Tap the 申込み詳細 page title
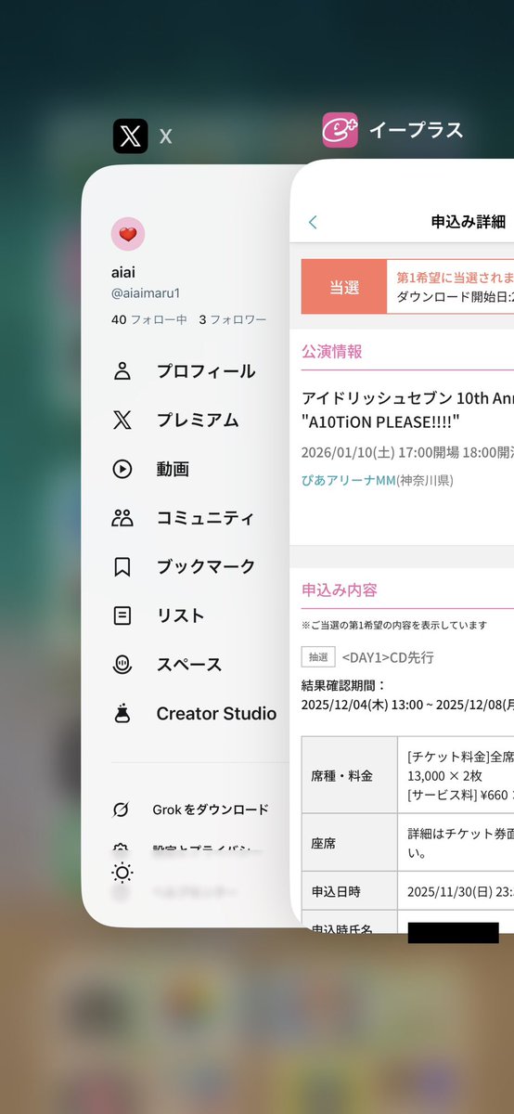 pyautogui.click(x=468, y=221)
